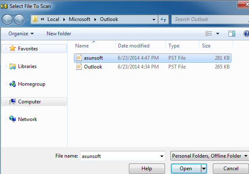Click the 281 KB size value
249x174 pixels.
click(222, 58)
